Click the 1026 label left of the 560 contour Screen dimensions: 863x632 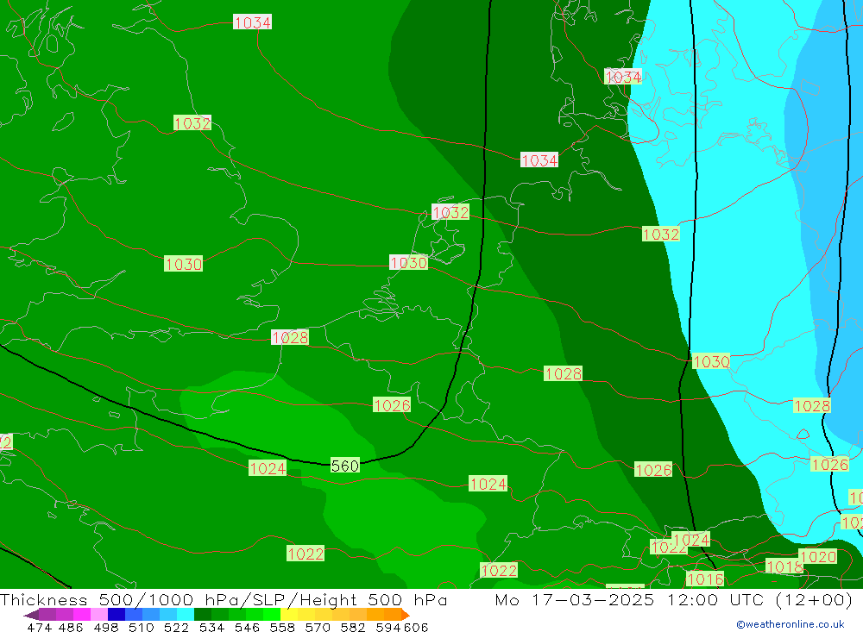[392, 405]
